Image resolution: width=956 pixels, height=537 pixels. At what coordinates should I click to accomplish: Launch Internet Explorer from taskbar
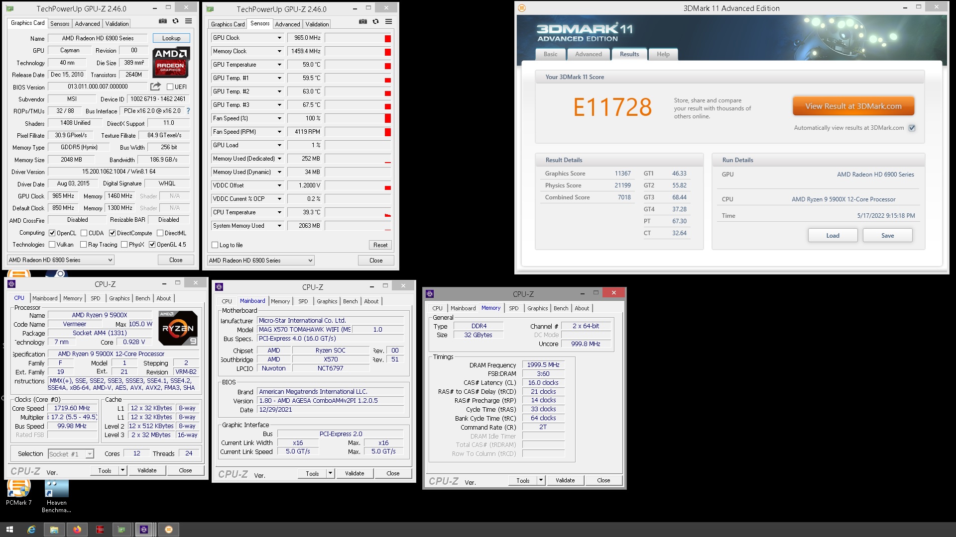coord(31,530)
